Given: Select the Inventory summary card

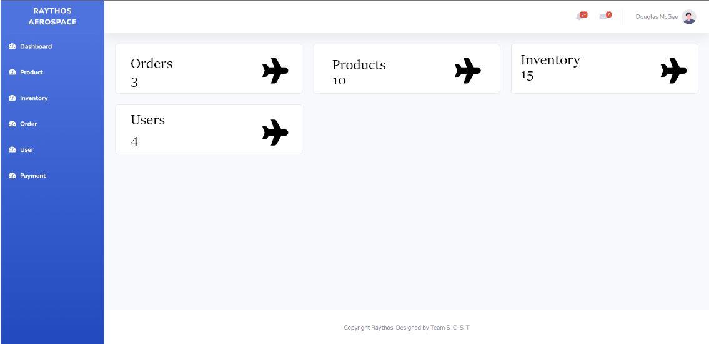Looking at the screenshot, I should 605,69.
